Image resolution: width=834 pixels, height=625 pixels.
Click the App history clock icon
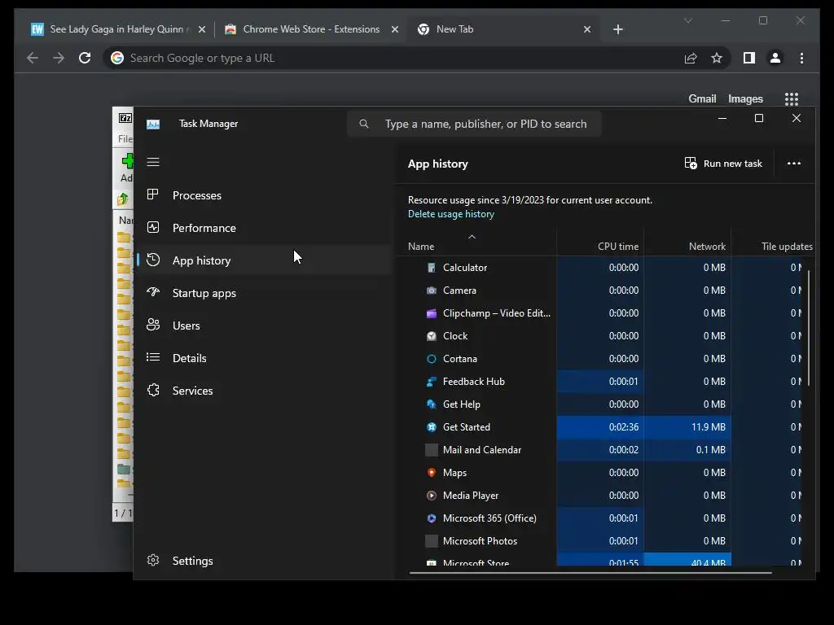[x=153, y=260]
